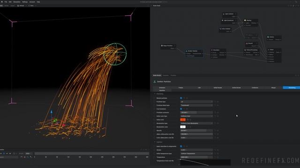
Task: Select the Simulation node icon
Action: [212, 50]
